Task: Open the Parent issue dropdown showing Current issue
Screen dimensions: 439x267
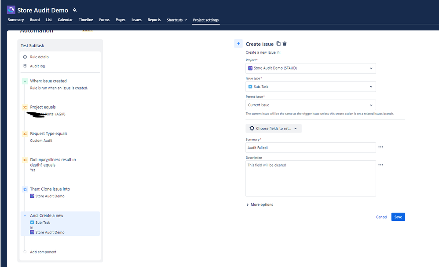Action: pos(311,105)
